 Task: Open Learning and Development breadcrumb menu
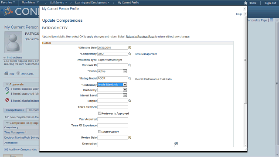coord(92,3)
